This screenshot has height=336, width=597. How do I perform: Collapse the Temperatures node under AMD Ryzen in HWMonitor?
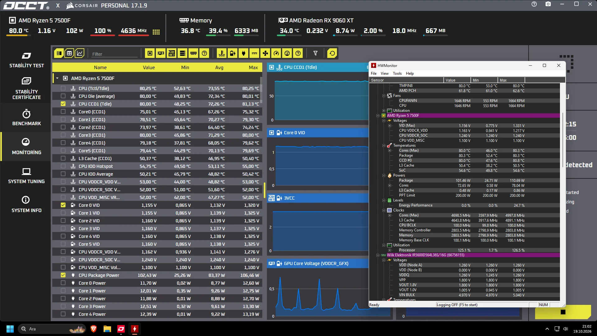(x=384, y=145)
